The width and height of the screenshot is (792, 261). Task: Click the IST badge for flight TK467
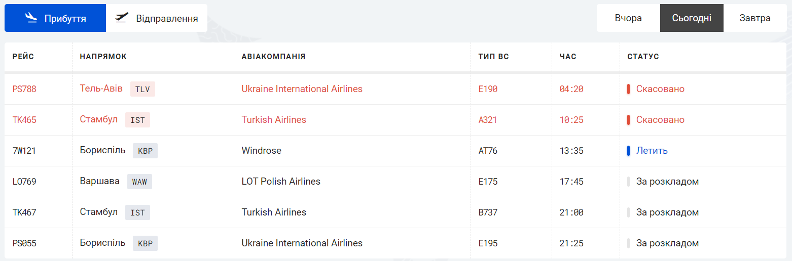click(137, 212)
